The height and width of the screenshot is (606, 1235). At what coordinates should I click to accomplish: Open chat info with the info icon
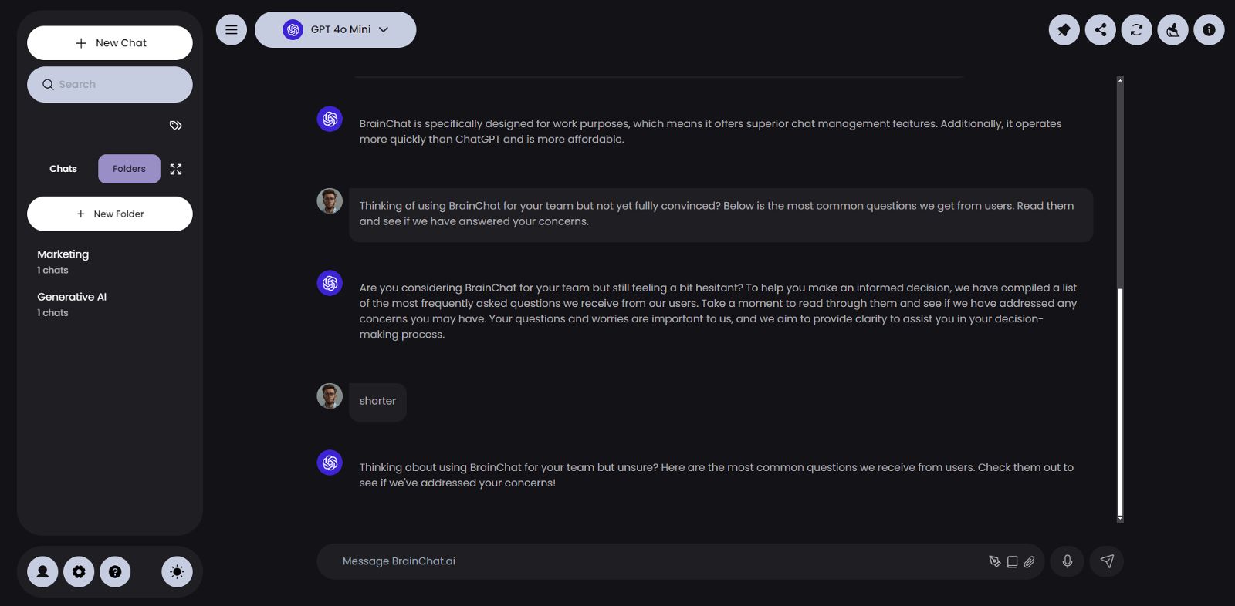click(1209, 29)
